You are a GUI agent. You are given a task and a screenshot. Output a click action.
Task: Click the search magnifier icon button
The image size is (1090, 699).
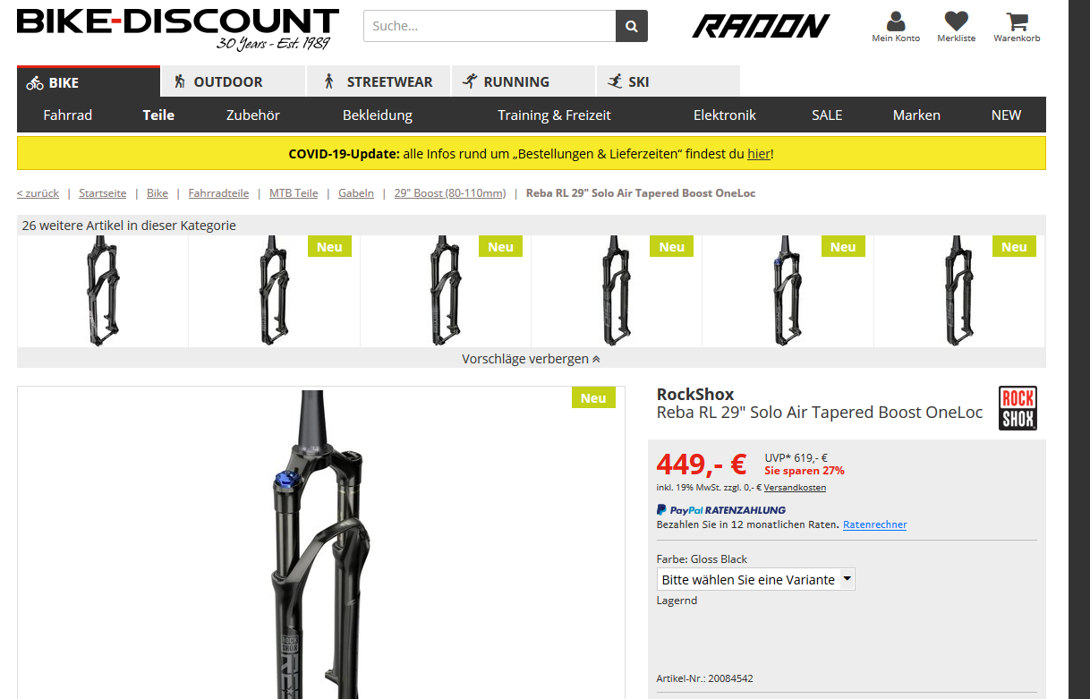(x=632, y=26)
